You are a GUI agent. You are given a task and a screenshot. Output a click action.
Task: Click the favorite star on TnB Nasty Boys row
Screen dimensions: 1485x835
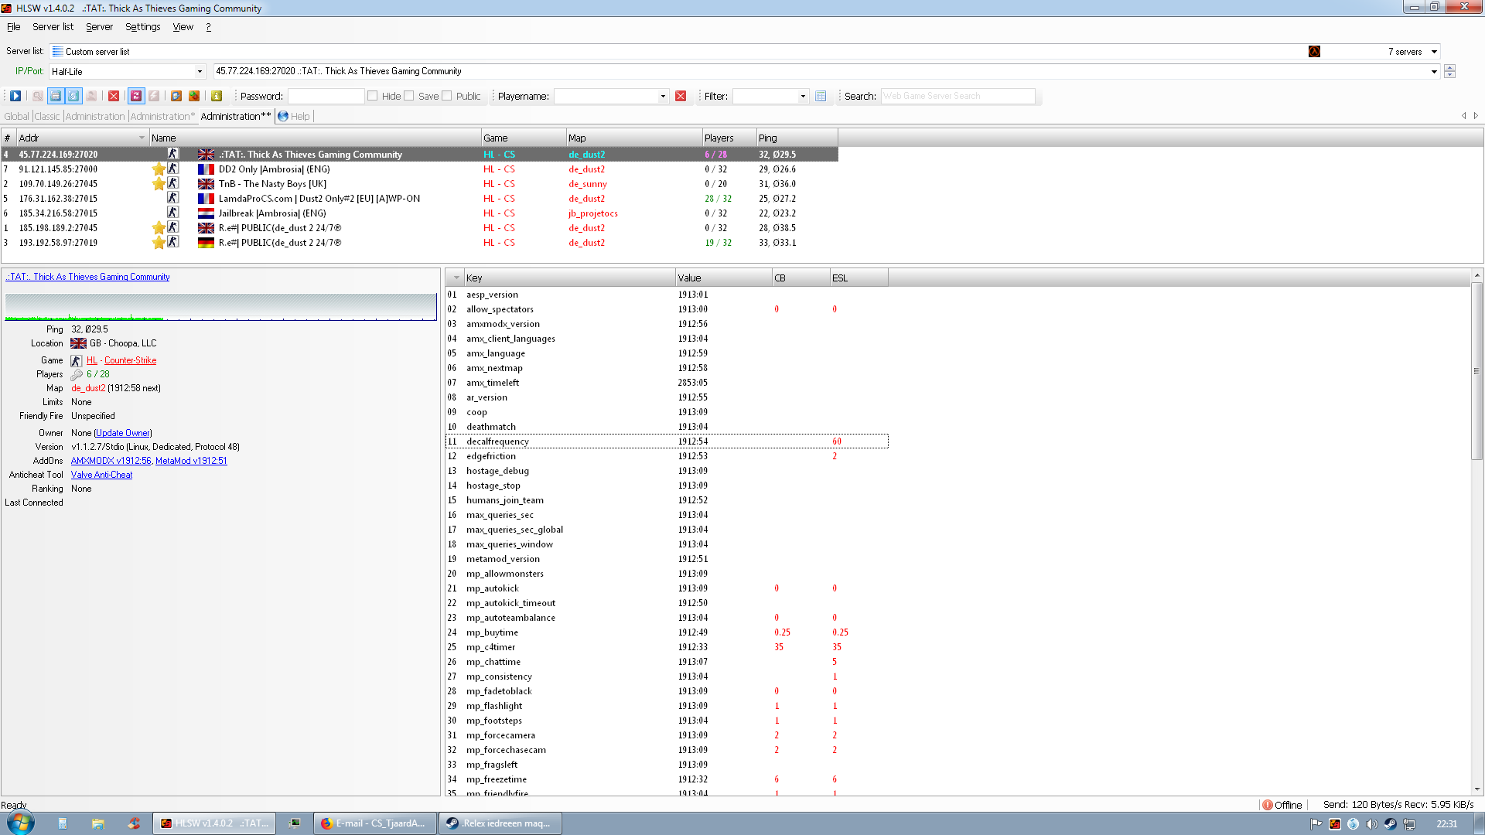(159, 183)
